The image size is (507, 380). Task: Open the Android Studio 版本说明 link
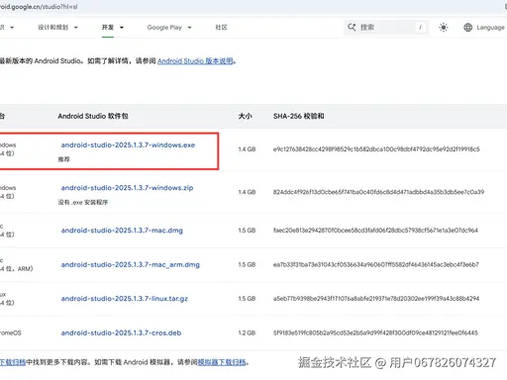195,61
